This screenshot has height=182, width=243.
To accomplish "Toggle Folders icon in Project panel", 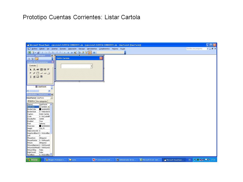I will click(x=37, y=59).
